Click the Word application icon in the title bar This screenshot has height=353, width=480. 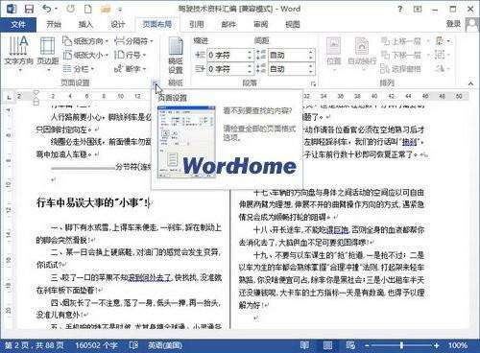(x=12, y=9)
